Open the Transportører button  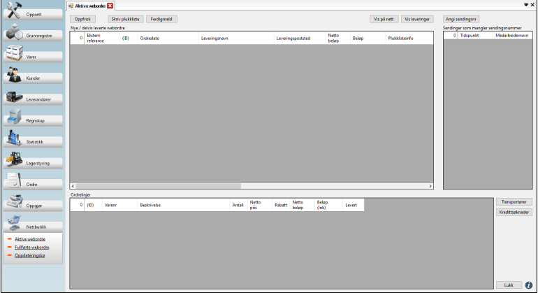click(514, 202)
